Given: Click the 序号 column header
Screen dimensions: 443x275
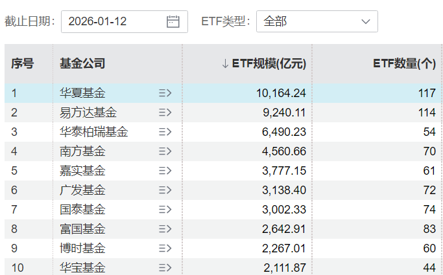Looking at the screenshot, I should (x=22, y=63).
